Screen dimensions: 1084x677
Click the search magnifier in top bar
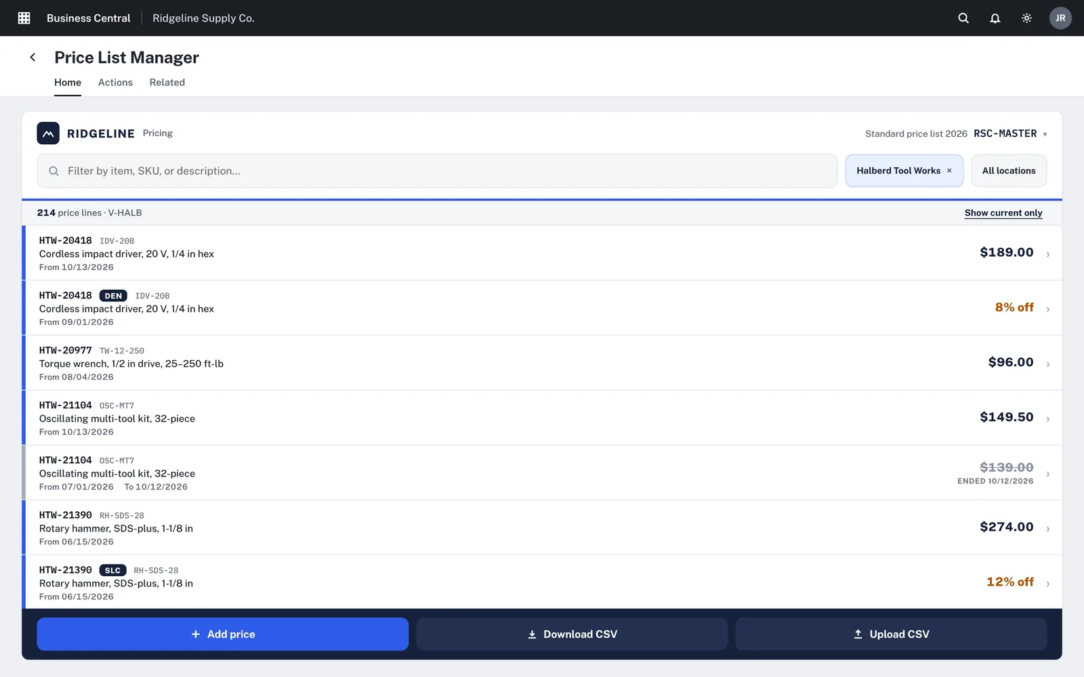coord(963,18)
